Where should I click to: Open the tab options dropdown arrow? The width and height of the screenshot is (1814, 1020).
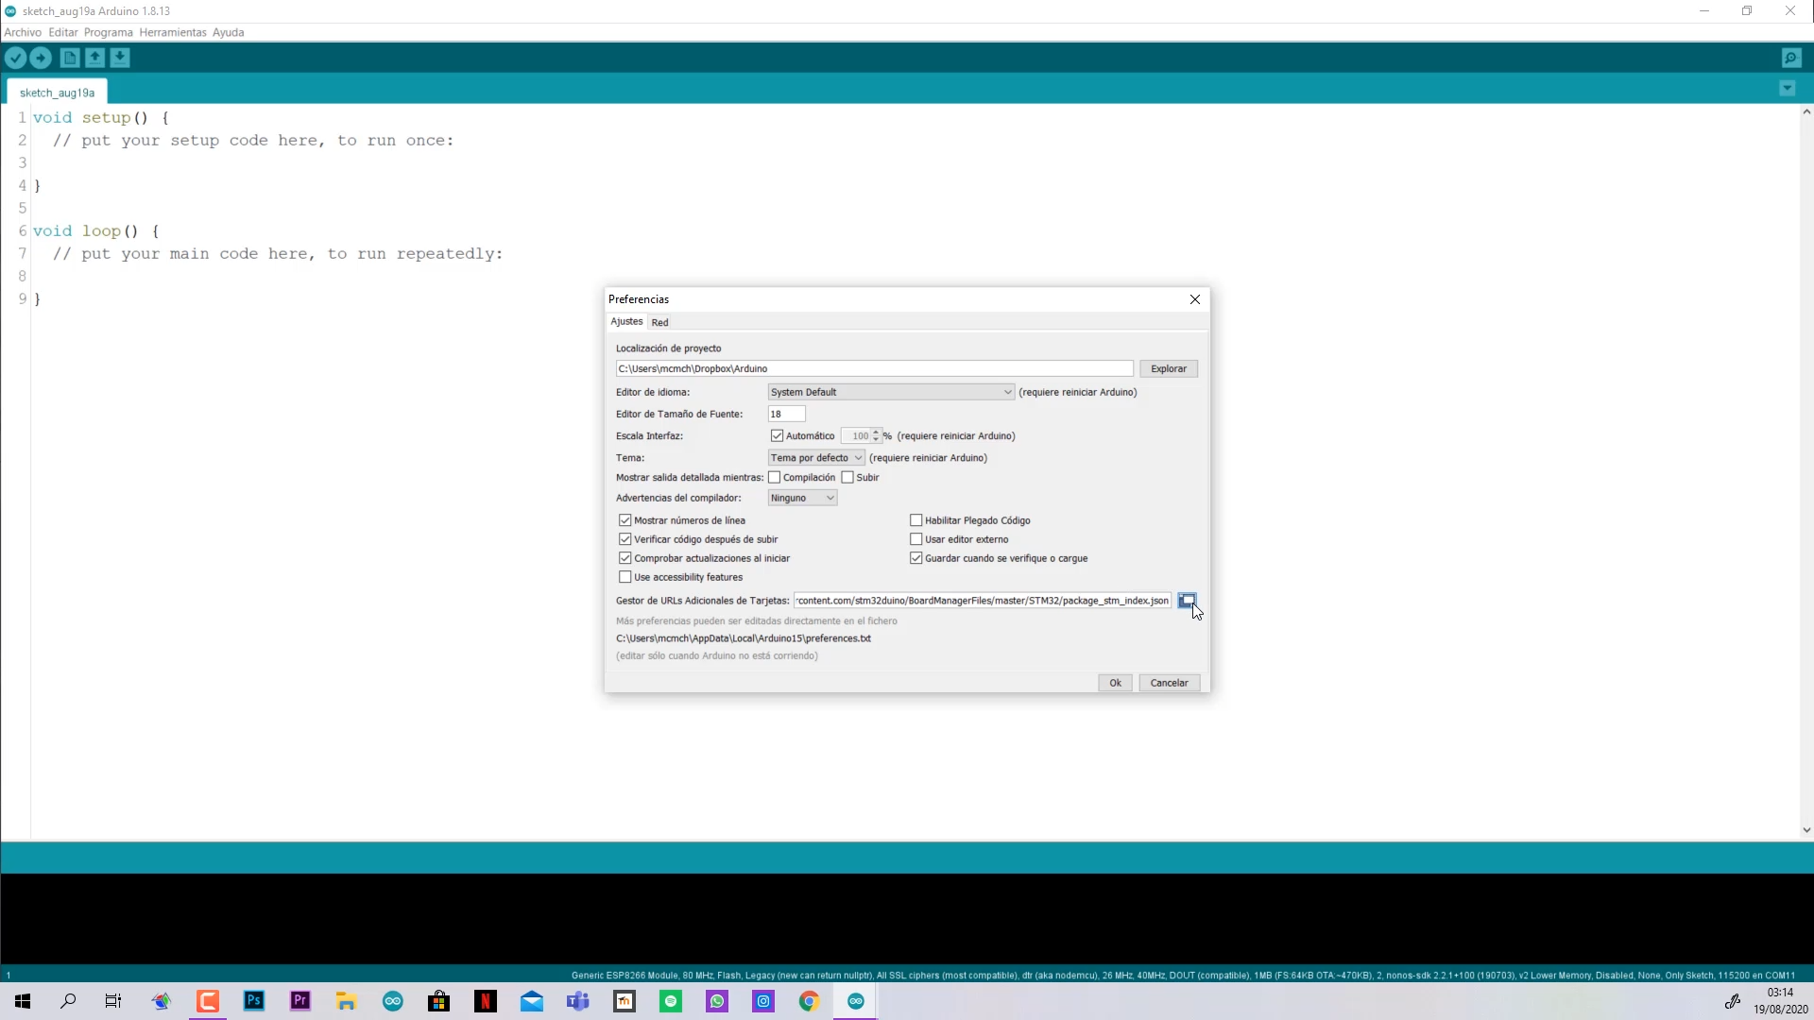(x=1787, y=88)
